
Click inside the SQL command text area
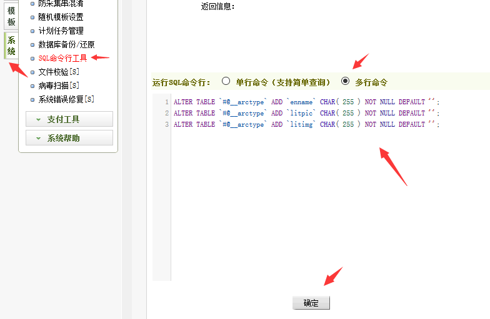(x=325, y=200)
